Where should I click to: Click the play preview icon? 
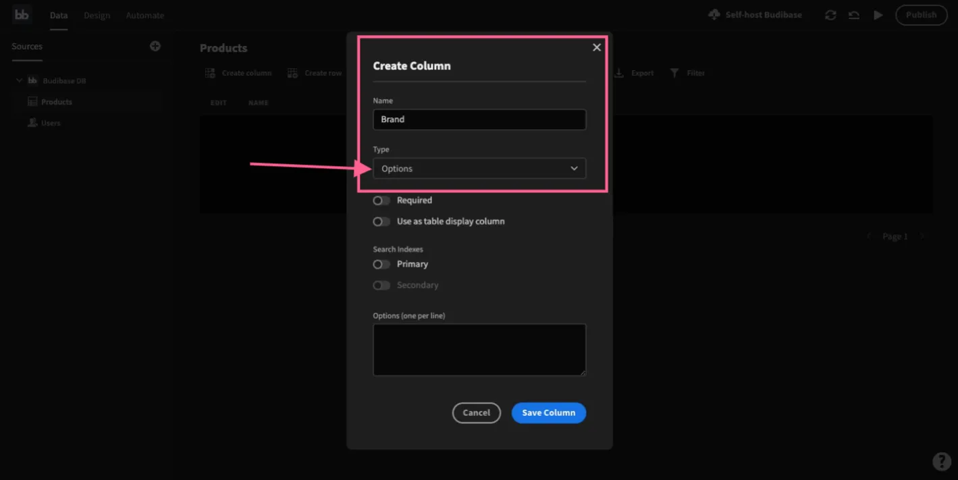click(878, 15)
